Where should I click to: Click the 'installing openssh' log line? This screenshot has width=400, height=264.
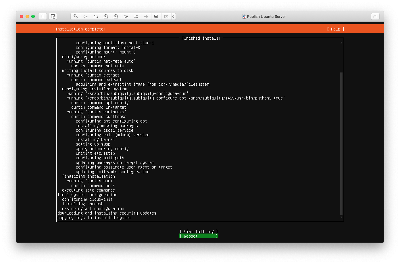[x=83, y=204]
